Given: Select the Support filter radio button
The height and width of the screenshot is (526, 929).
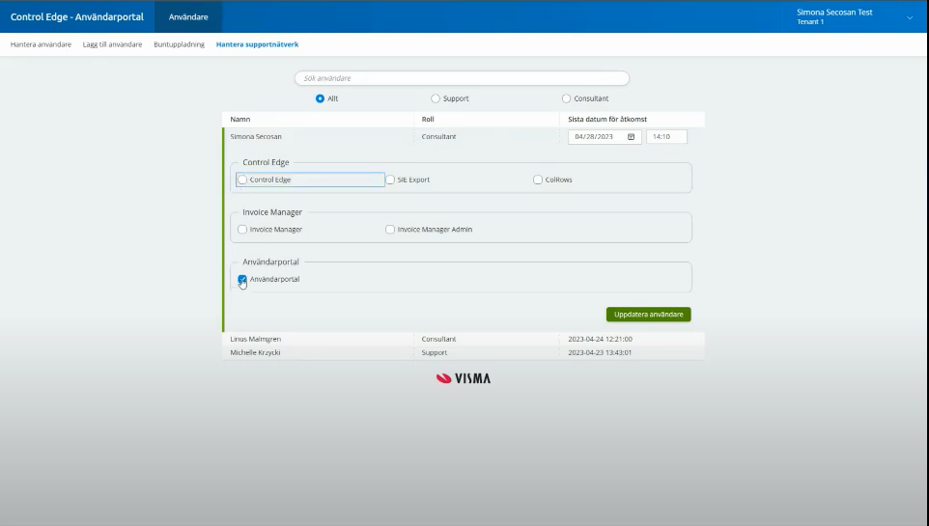Looking at the screenshot, I should [x=436, y=98].
